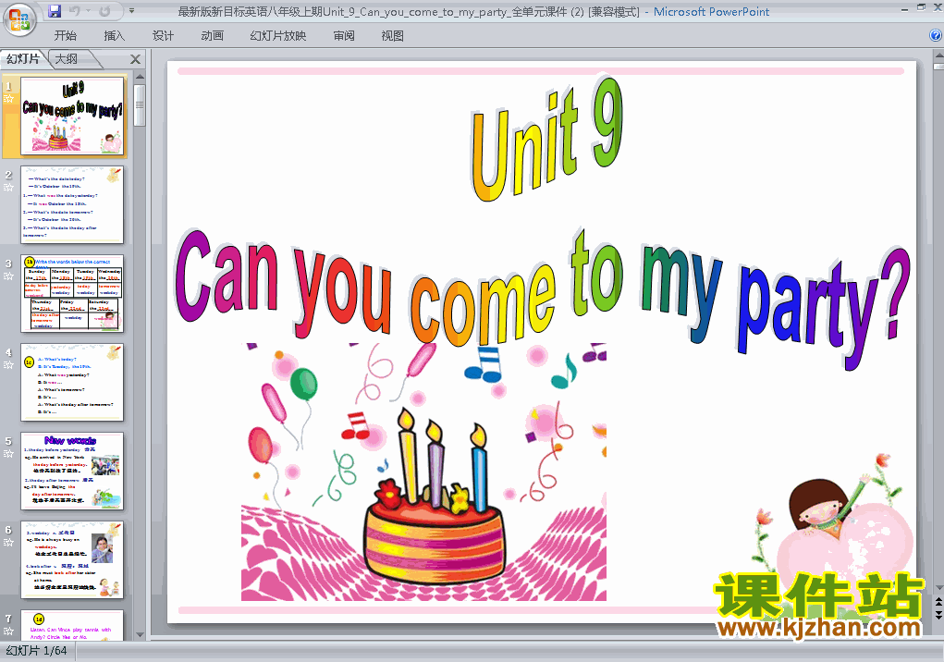
Task: Open the 视图 ribbon tab
Action: click(393, 36)
